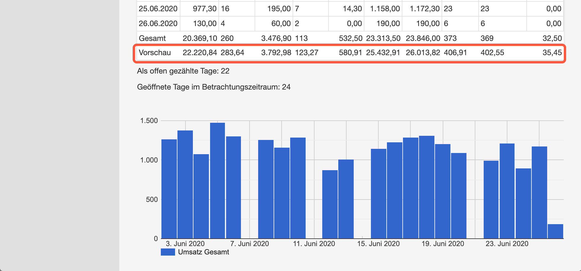Click the forecast value 35,45
Image resolution: width=581 pixels, height=271 pixels.
[x=552, y=52]
